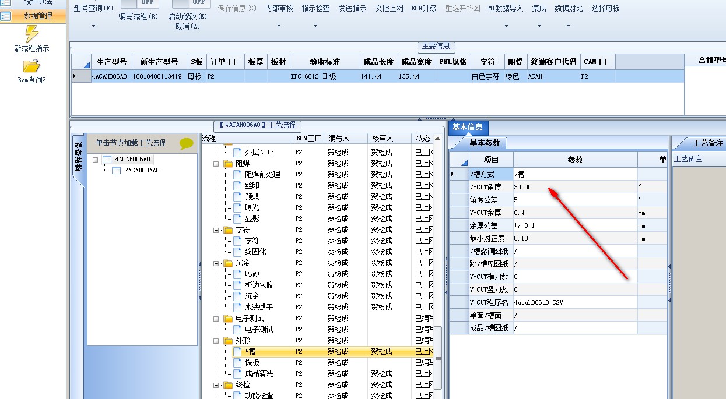Click the 余厚公差 value +/-0.1
Image resolution: width=726 pixels, height=399 pixels.
click(x=575, y=225)
